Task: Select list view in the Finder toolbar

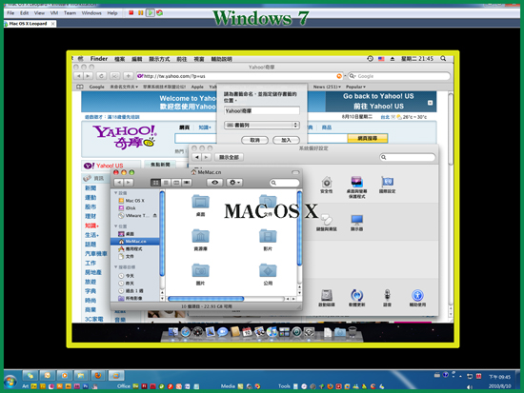Action: click(166, 183)
